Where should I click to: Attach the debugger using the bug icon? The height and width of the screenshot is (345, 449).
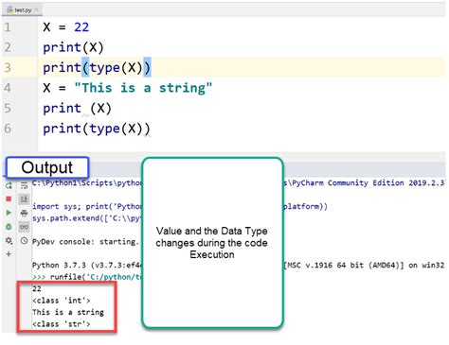click(x=9, y=227)
